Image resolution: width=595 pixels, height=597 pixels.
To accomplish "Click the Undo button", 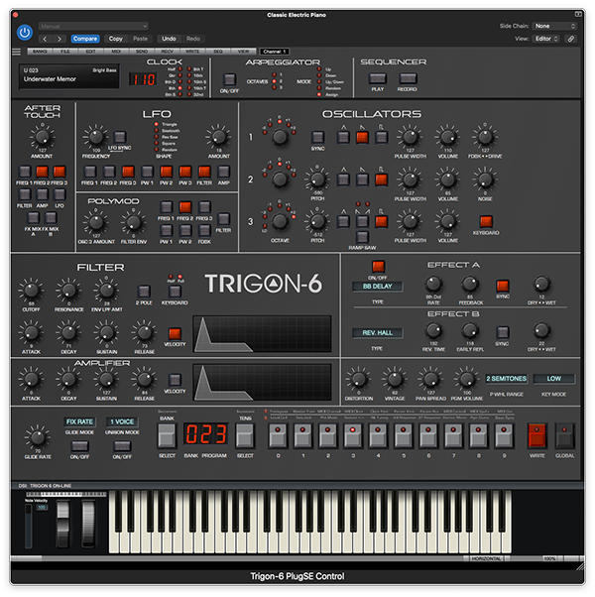I will (x=169, y=39).
